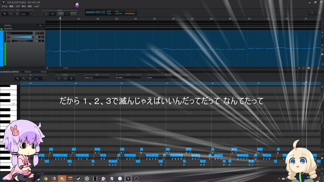Select the scissors tool in the top TOOL group

(17, 14)
